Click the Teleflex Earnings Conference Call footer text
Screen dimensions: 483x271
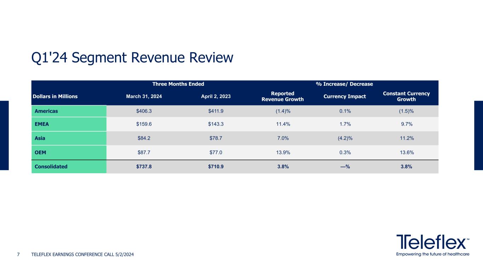tap(82, 254)
